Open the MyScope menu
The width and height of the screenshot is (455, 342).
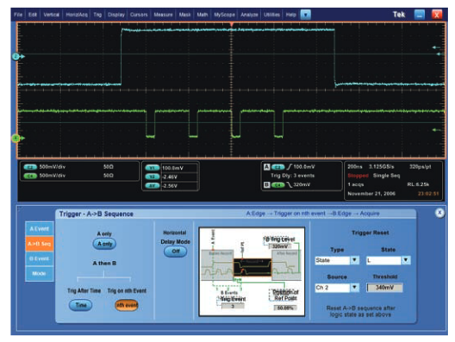click(224, 15)
